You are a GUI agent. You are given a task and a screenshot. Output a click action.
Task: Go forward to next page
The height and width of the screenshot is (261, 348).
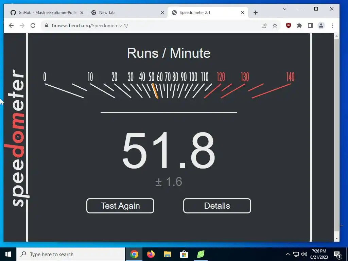pyautogui.click(x=22, y=25)
